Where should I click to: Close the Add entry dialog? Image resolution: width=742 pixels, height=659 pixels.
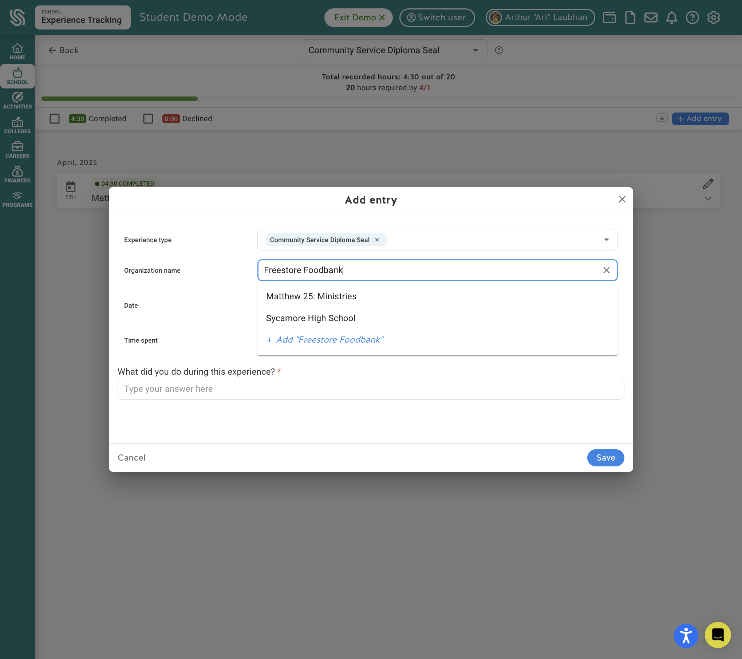click(x=622, y=199)
